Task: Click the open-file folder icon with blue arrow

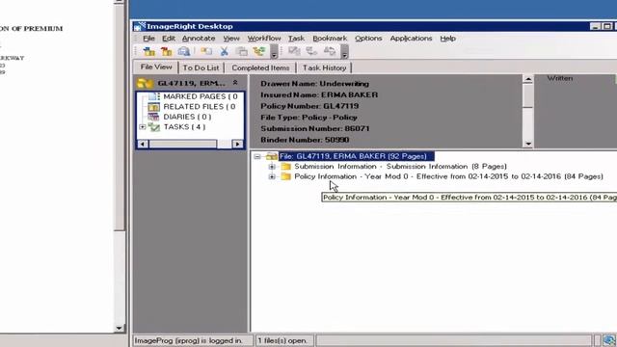Action: click(149, 51)
